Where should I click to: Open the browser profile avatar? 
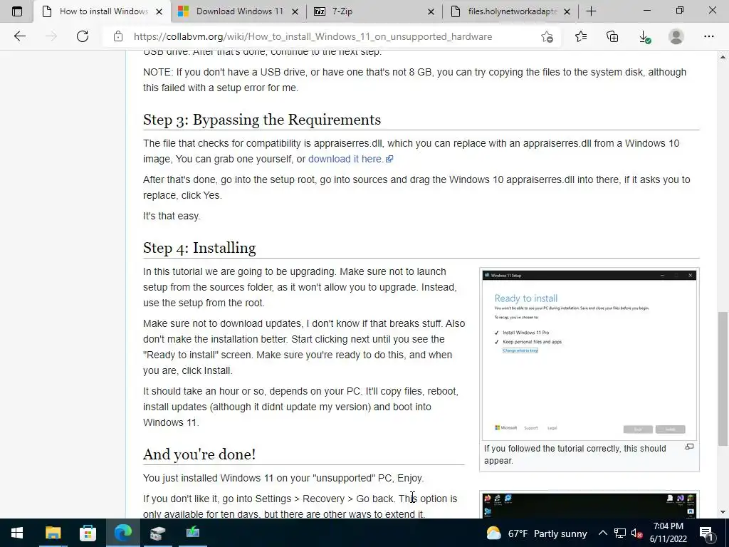676,36
